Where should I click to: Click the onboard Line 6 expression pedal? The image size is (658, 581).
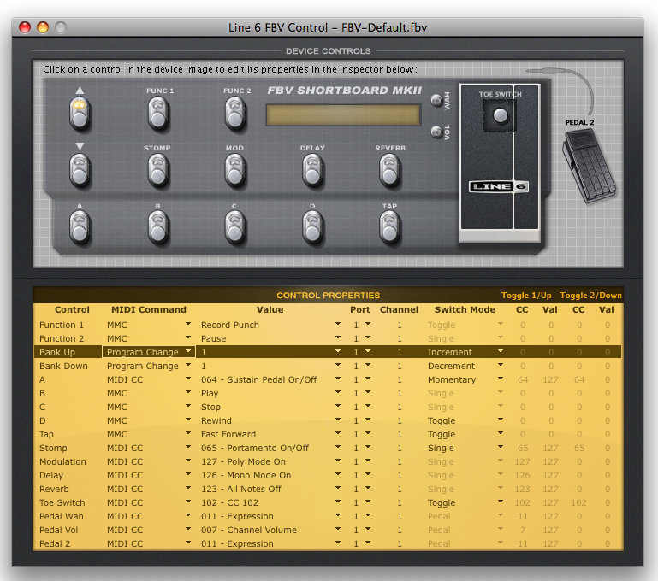coord(500,162)
